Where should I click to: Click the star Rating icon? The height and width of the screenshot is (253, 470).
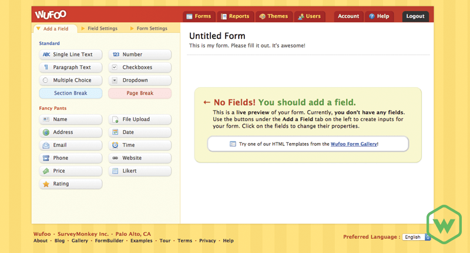(x=46, y=184)
